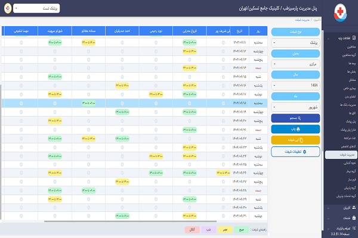
Task: Open the مرکزی department dropdown
Action: (x=295, y=64)
